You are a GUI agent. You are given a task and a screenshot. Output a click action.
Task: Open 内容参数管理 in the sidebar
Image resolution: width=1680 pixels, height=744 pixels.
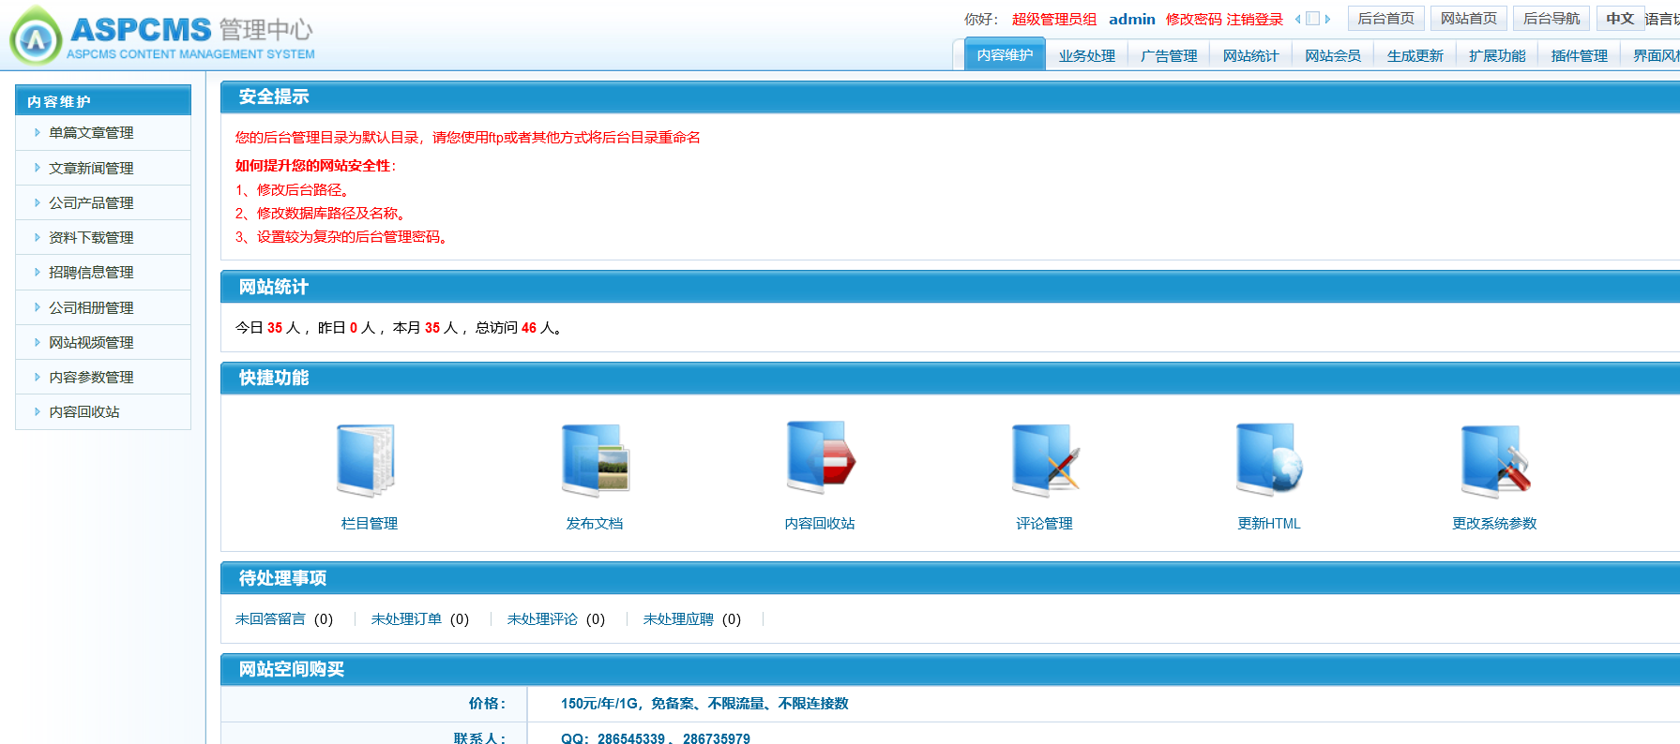point(91,377)
